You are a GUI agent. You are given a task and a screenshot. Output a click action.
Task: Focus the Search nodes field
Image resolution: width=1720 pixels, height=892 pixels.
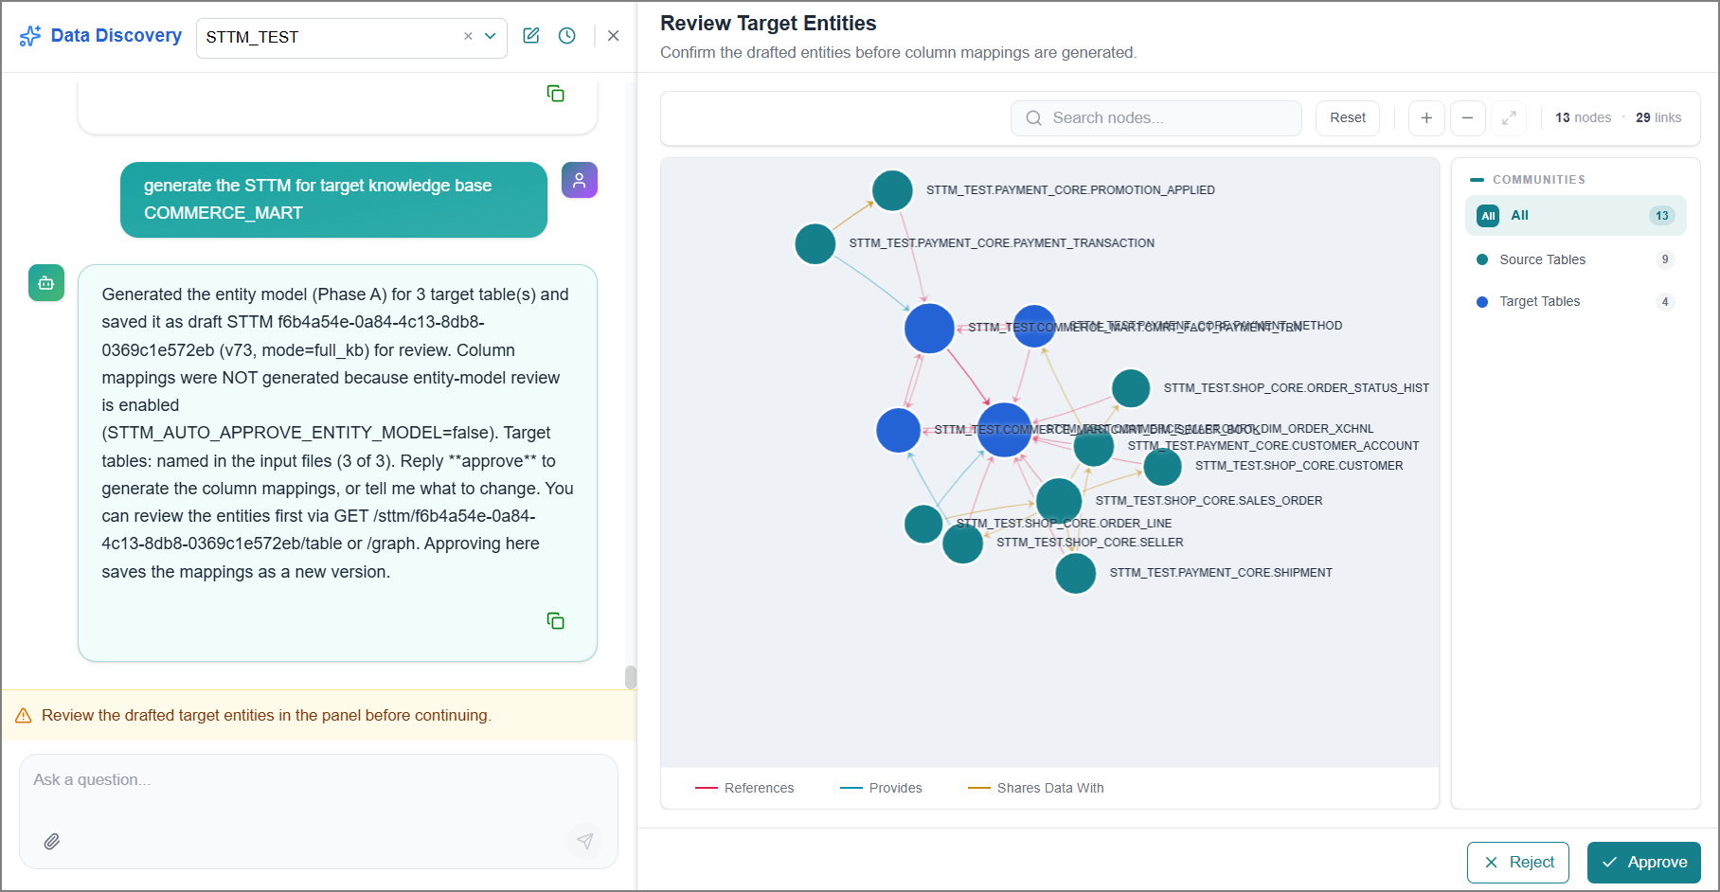click(1156, 118)
